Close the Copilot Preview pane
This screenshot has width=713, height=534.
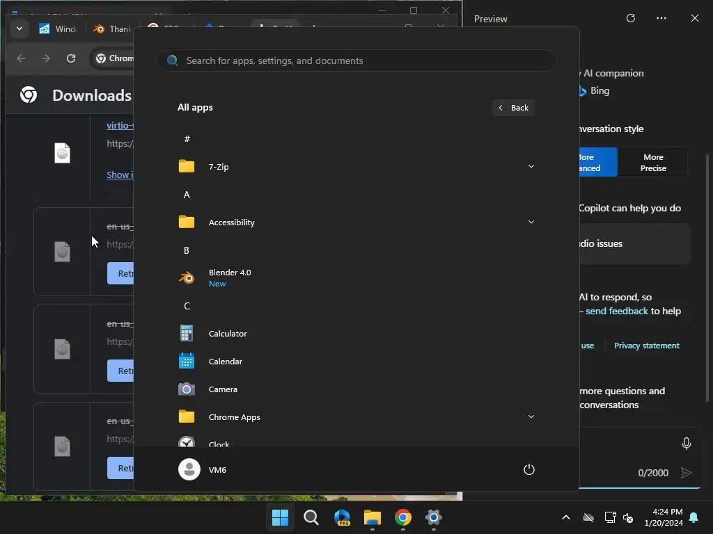click(695, 18)
